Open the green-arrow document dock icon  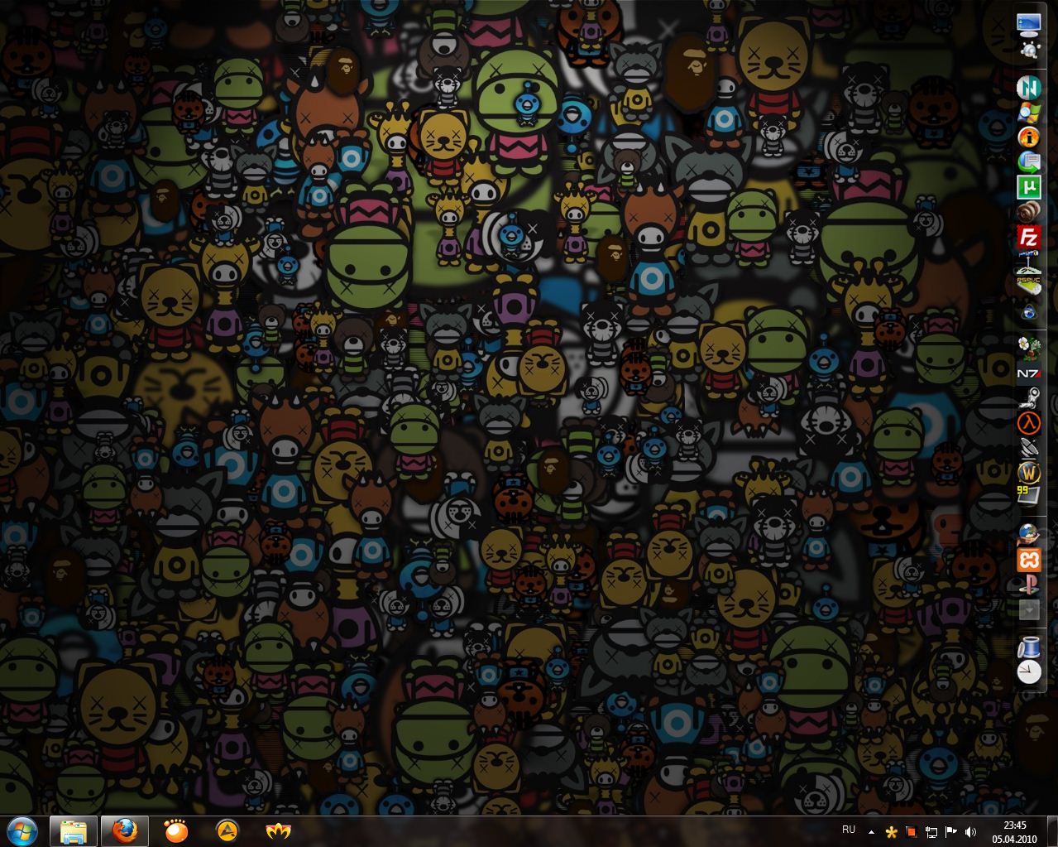click(1029, 161)
